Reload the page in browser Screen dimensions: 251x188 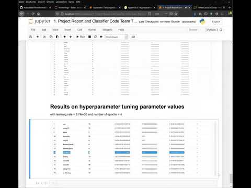[x=33, y=14]
